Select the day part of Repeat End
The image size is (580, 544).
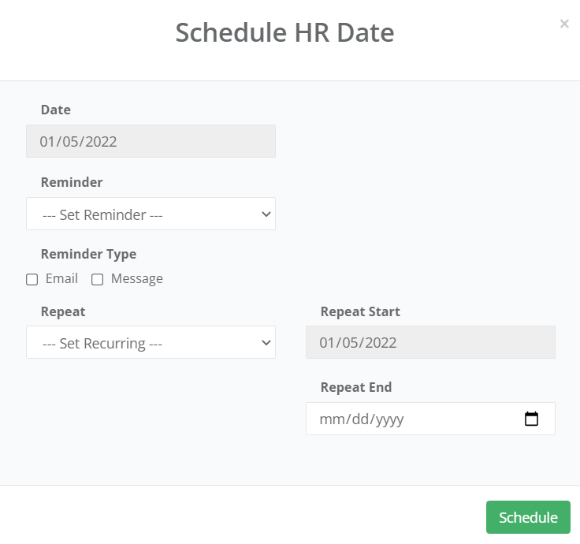pyautogui.click(x=359, y=419)
